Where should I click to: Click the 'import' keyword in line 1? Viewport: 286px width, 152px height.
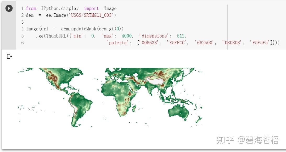click(91, 8)
